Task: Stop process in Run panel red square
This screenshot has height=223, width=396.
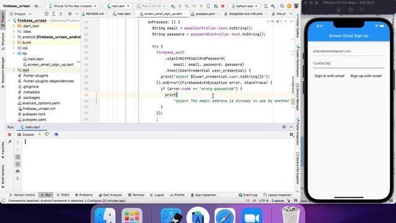Action: pyautogui.click(x=10, y=134)
